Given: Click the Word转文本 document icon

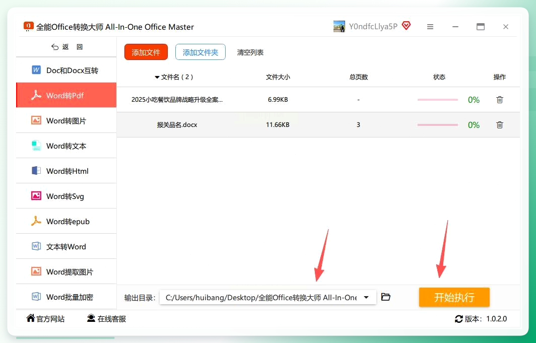Looking at the screenshot, I should click(x=36, y=146).
